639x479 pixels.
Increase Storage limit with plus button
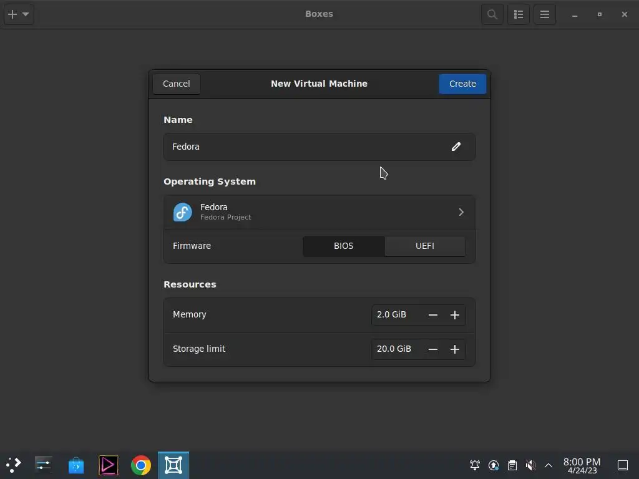[455, 349]
